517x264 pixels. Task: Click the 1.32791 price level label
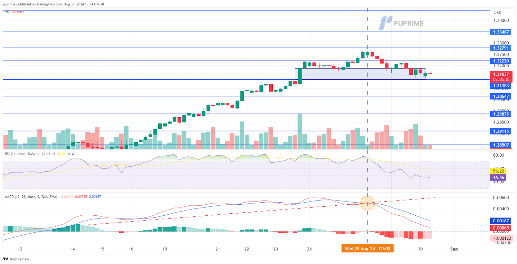(x=501, y=48)
